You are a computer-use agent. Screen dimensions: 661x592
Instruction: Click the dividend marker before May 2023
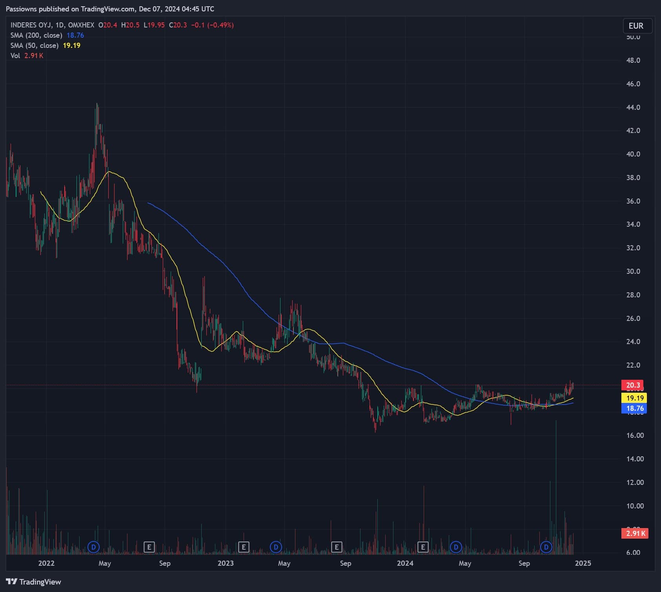click(276, 546)
